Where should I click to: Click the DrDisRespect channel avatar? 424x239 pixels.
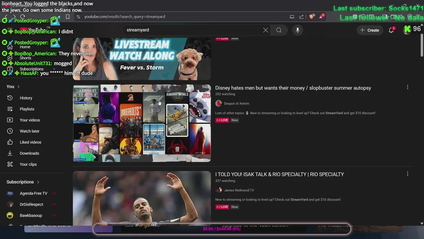[10, 204]
